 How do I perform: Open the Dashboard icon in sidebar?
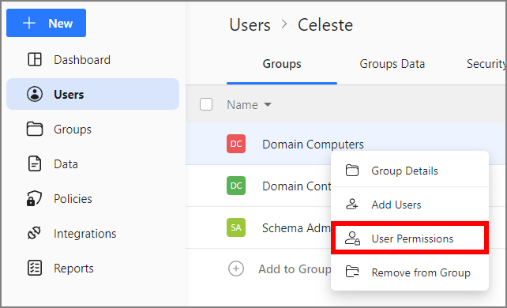pos(35,59)
